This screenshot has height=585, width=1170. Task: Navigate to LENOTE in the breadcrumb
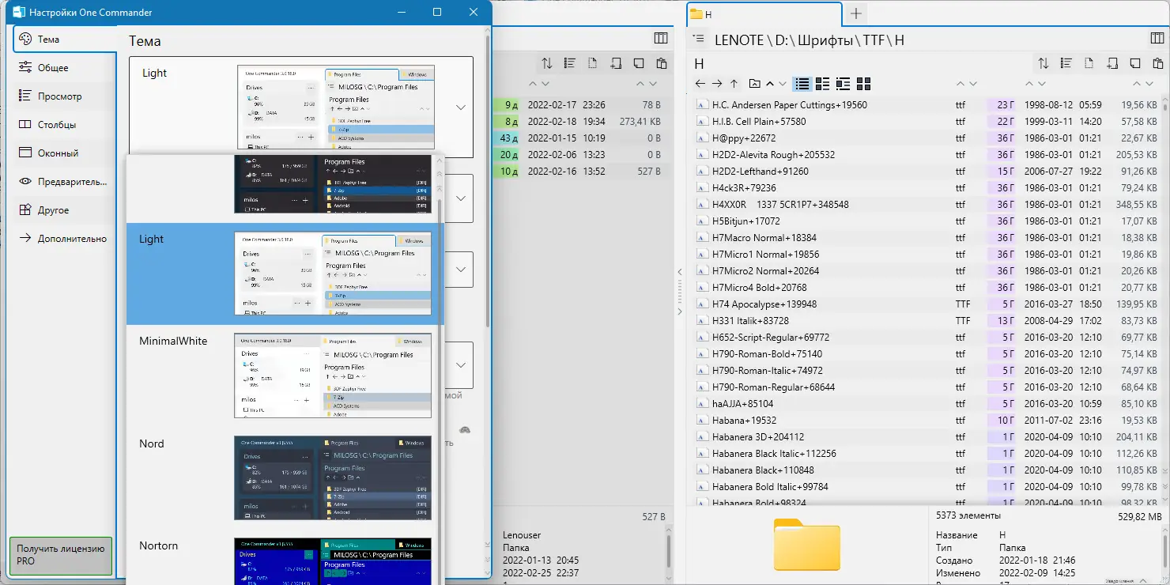pyautogui.click(x=739, y=40)
